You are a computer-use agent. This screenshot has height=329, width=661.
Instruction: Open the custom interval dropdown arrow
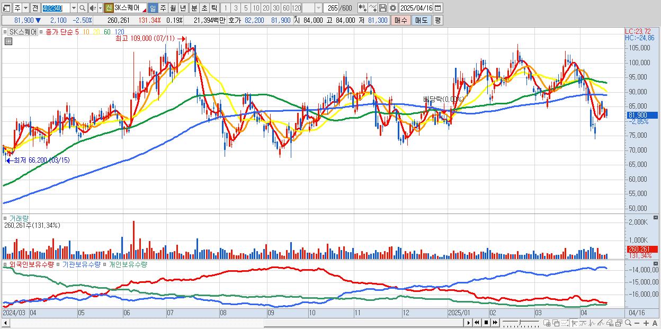[318, 8]
